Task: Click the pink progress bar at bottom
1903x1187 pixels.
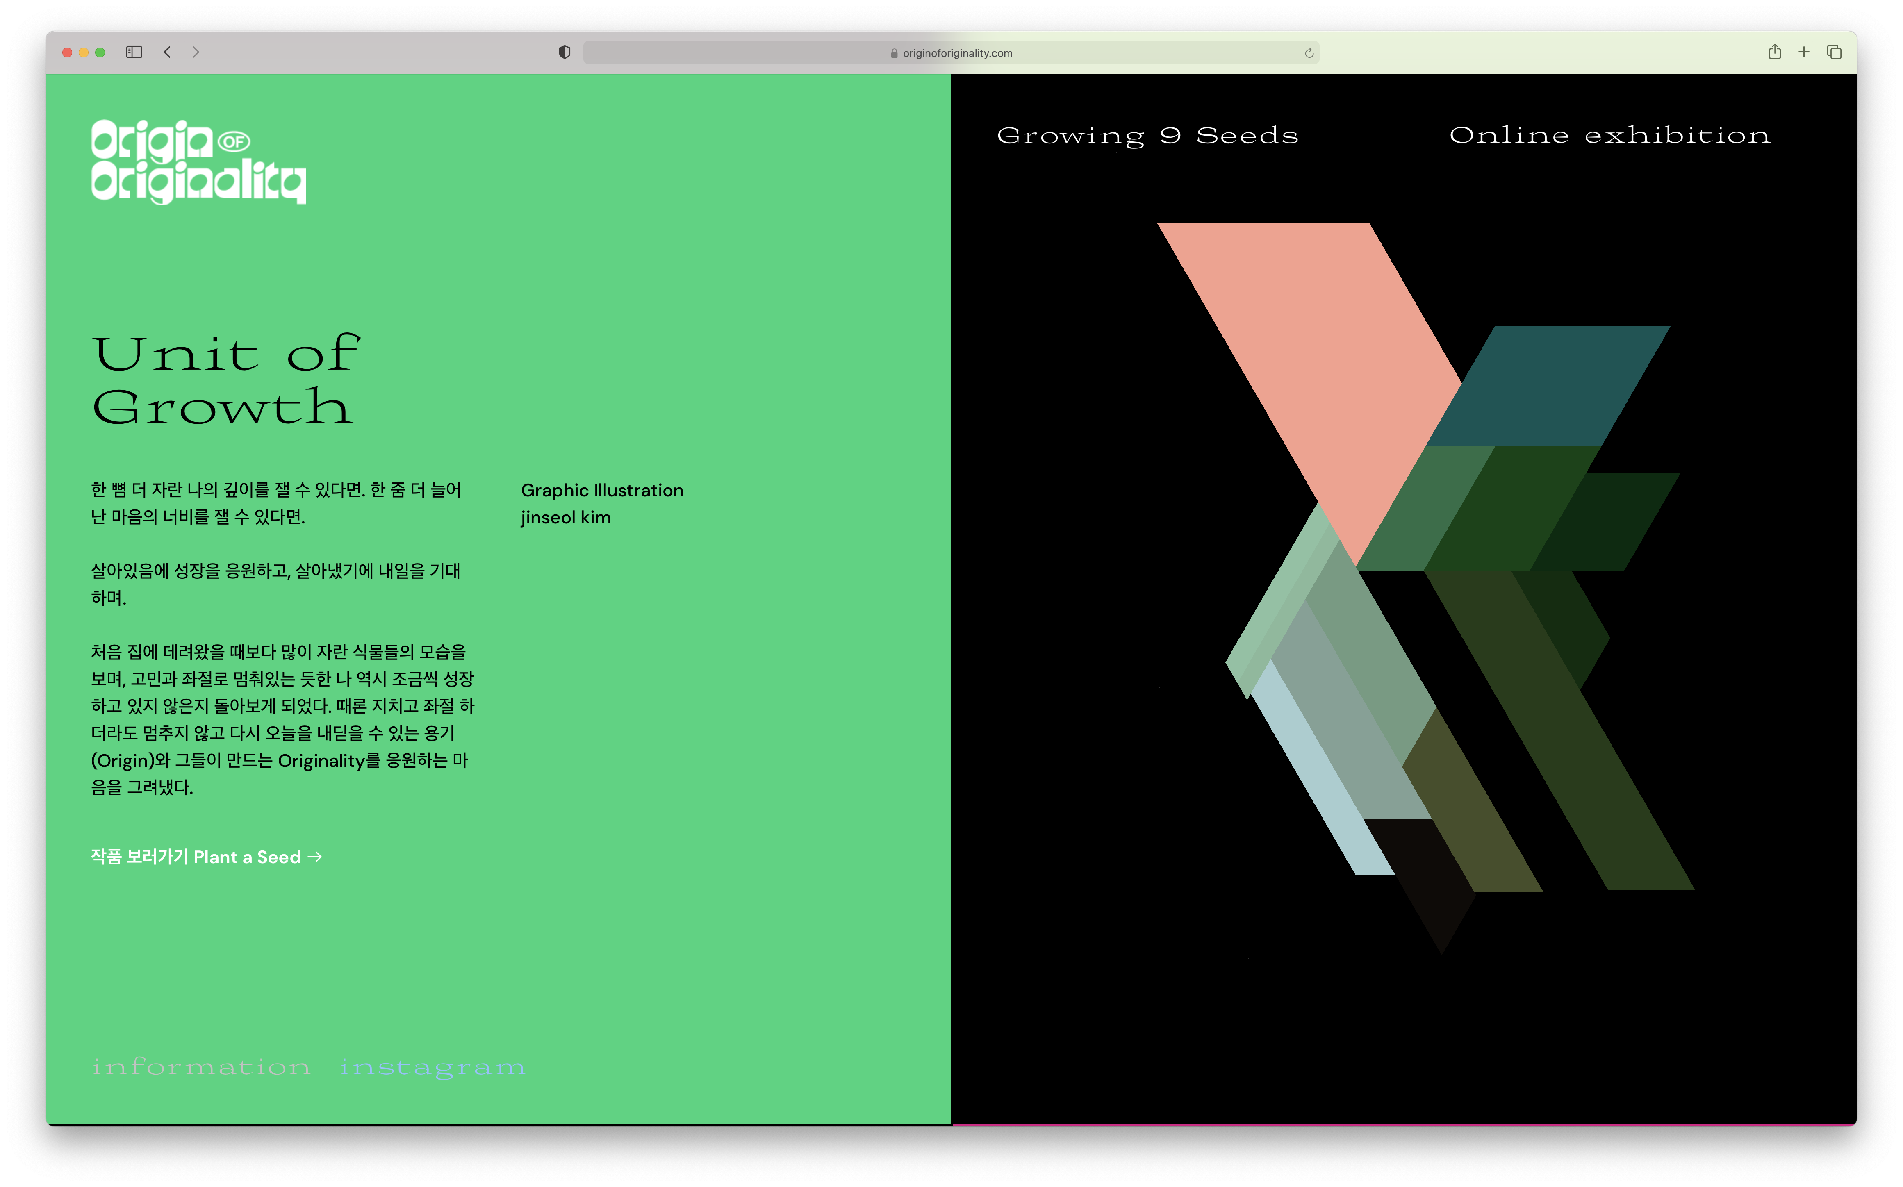Action: [1403, 1124]
